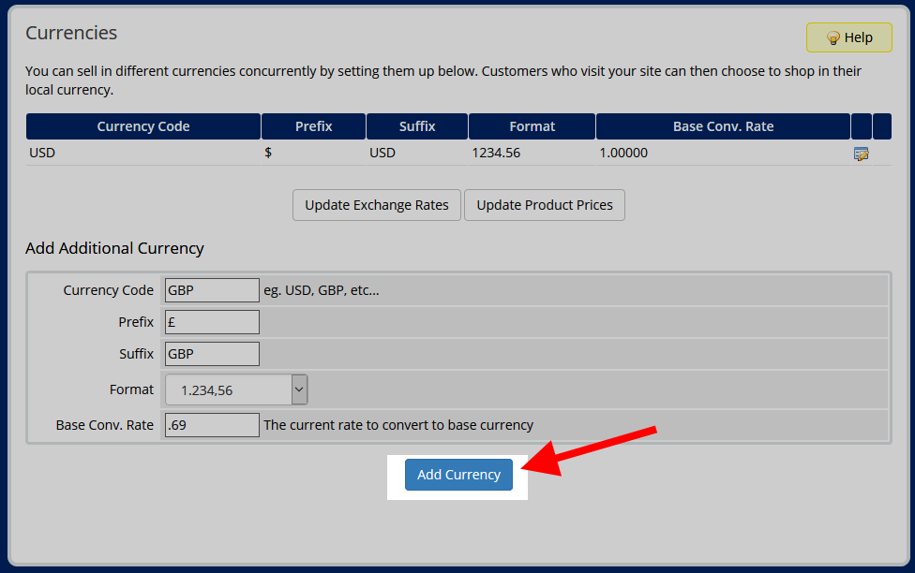Focus the Currency Code input field
The width and height of the screenshot is (915, 573).
point(212,290)
